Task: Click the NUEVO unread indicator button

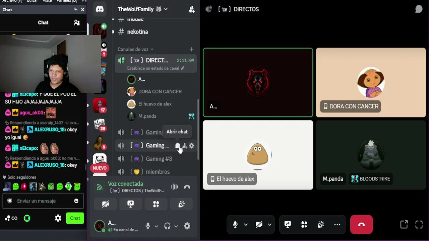Action: (x=100, y=168)
